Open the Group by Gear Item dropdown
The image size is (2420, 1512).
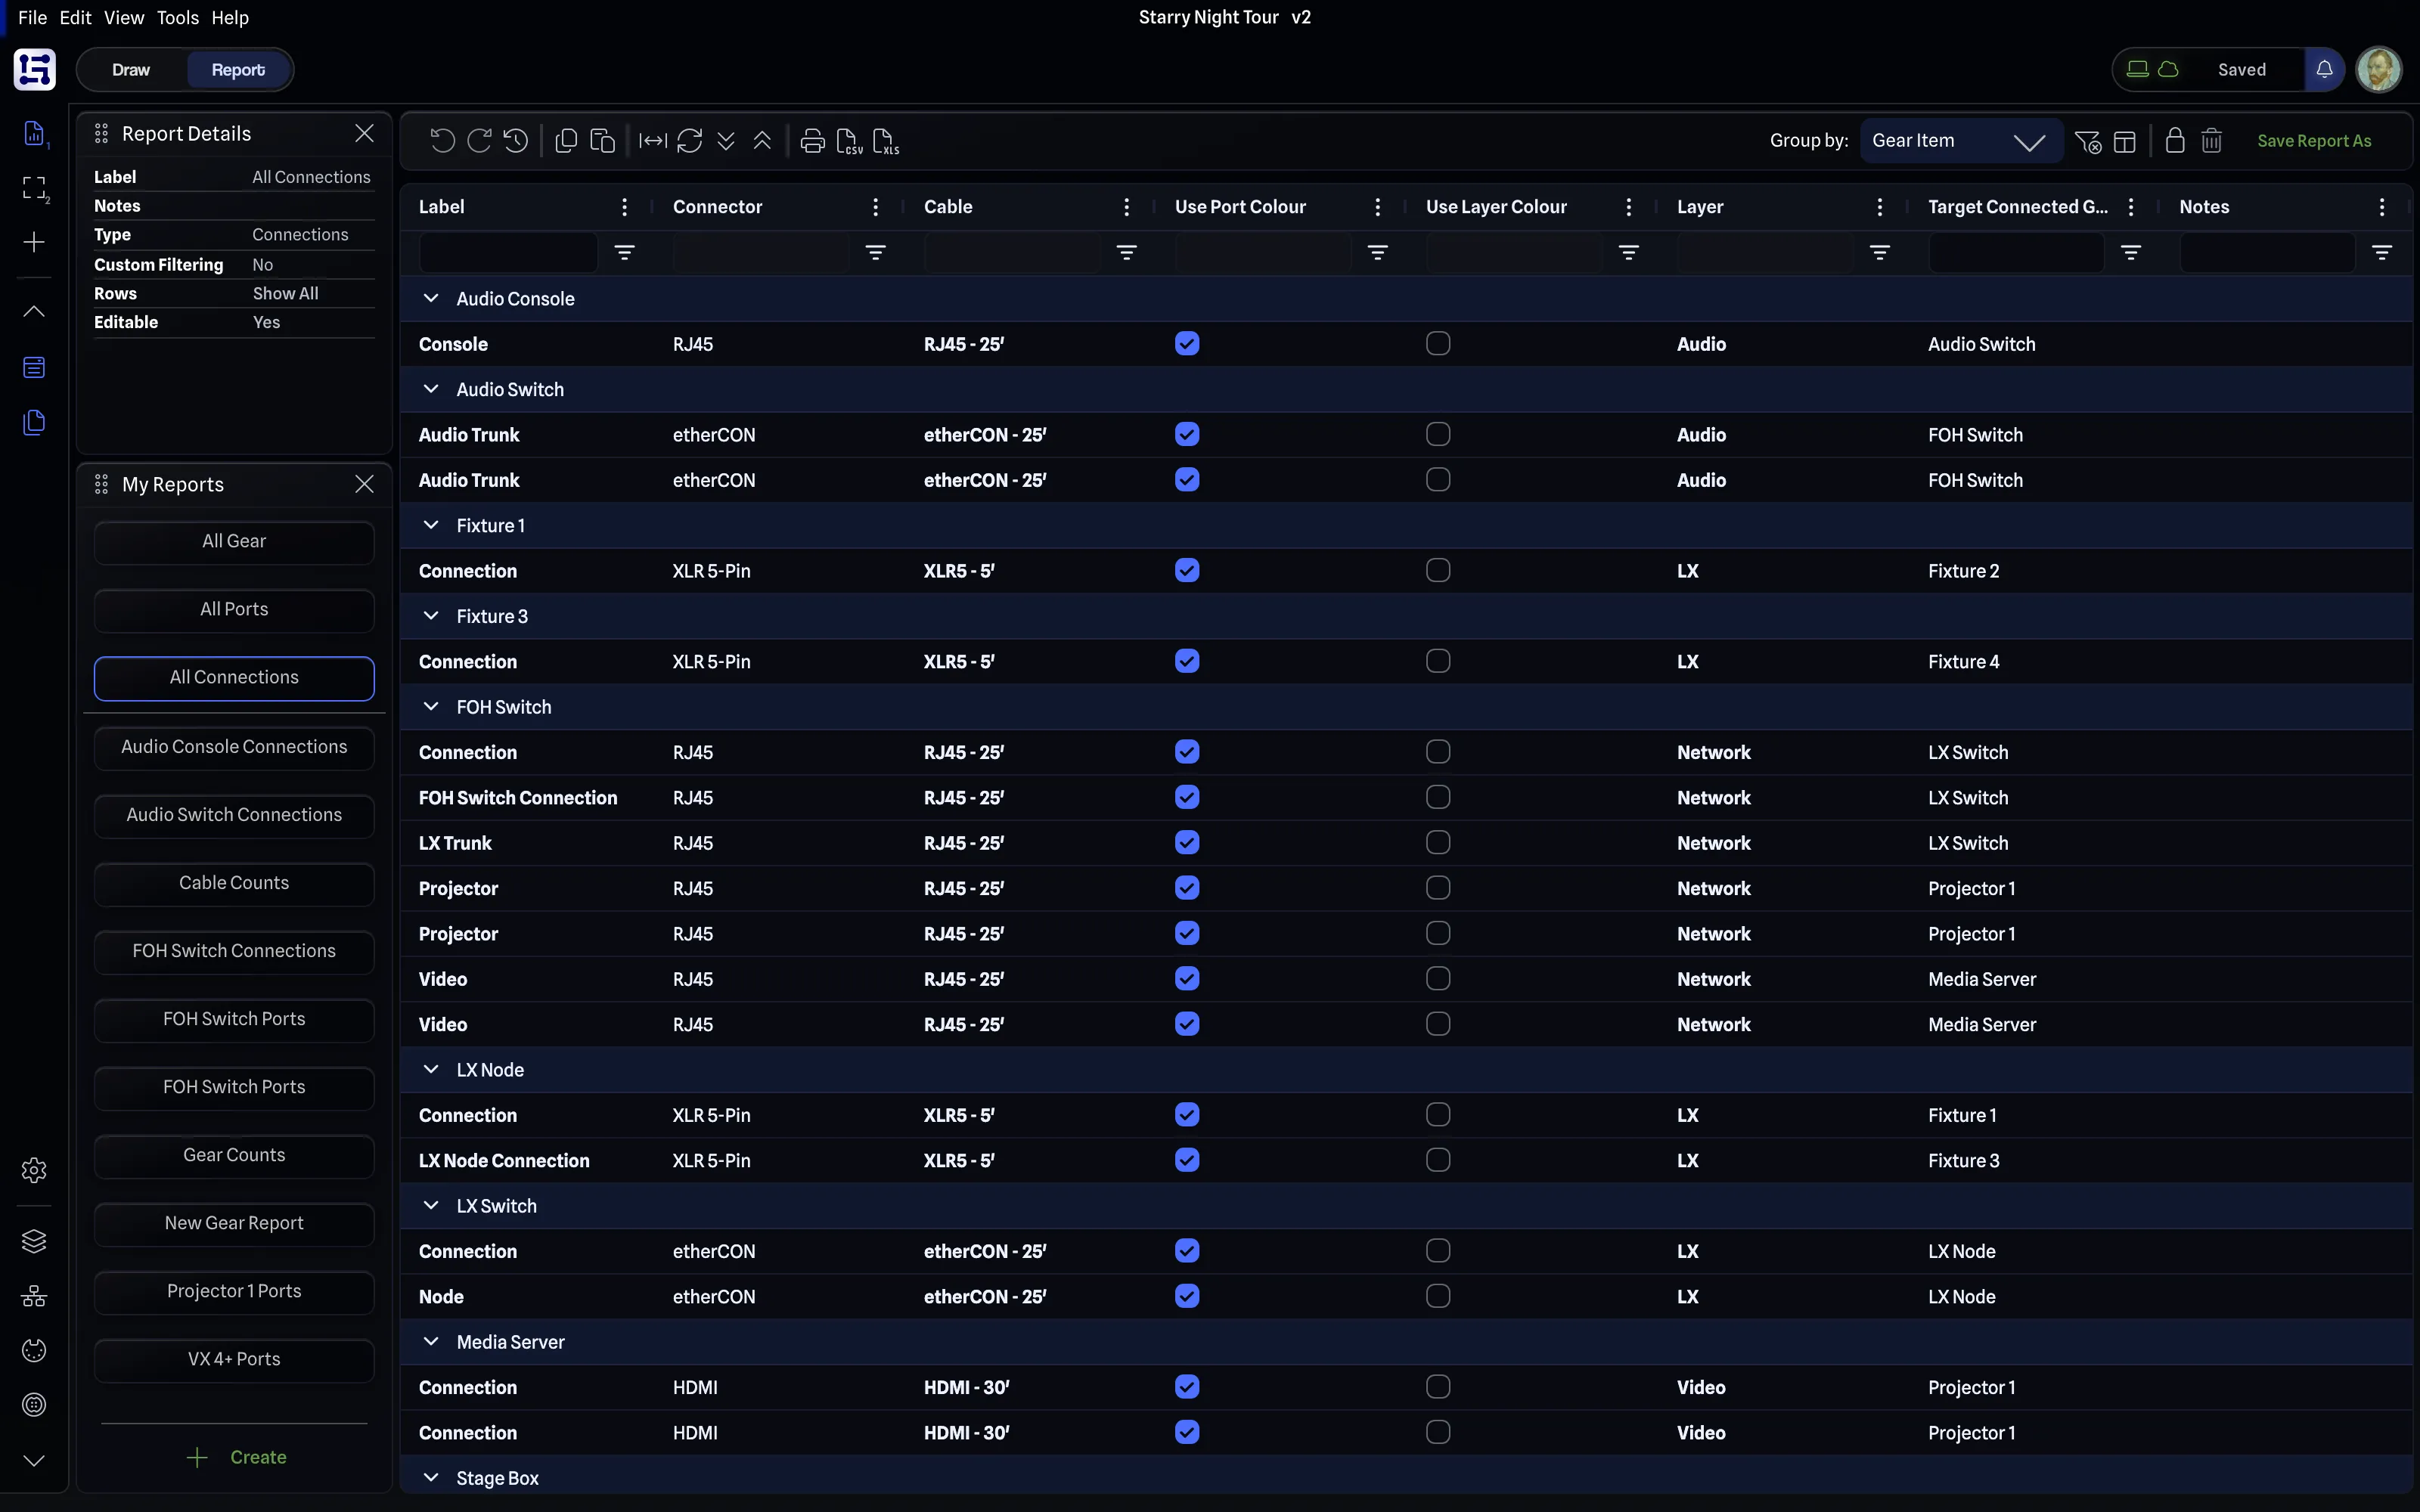[1960, 141]
